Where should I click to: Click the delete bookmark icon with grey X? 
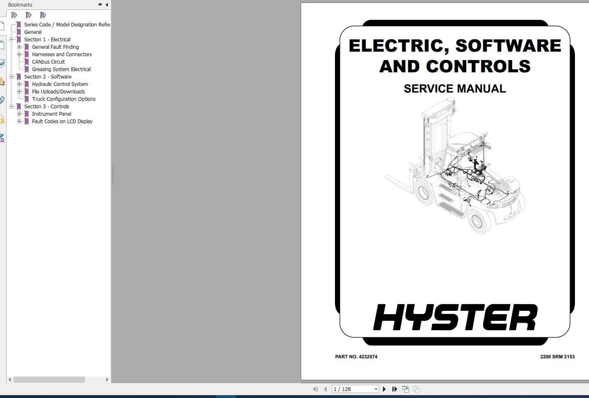tap(14, 15)
